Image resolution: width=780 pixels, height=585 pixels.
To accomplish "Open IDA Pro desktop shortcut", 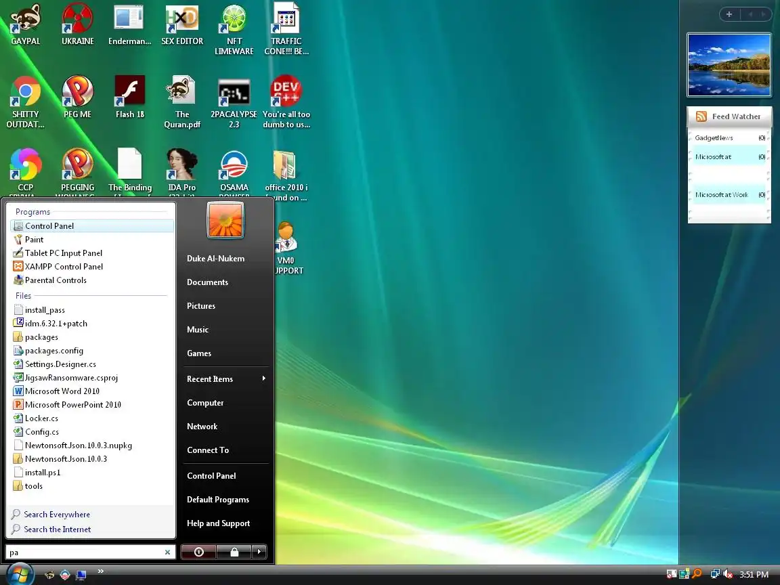I will pyautogui.click(x=181, y=169).
